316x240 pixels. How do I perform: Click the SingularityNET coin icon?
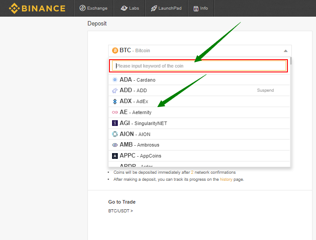click(x=115, y=123)
